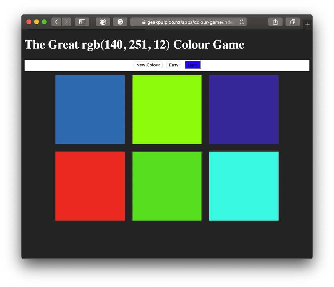
Task: Pick the bright lime green square
Action: click(x=167, y=110)
